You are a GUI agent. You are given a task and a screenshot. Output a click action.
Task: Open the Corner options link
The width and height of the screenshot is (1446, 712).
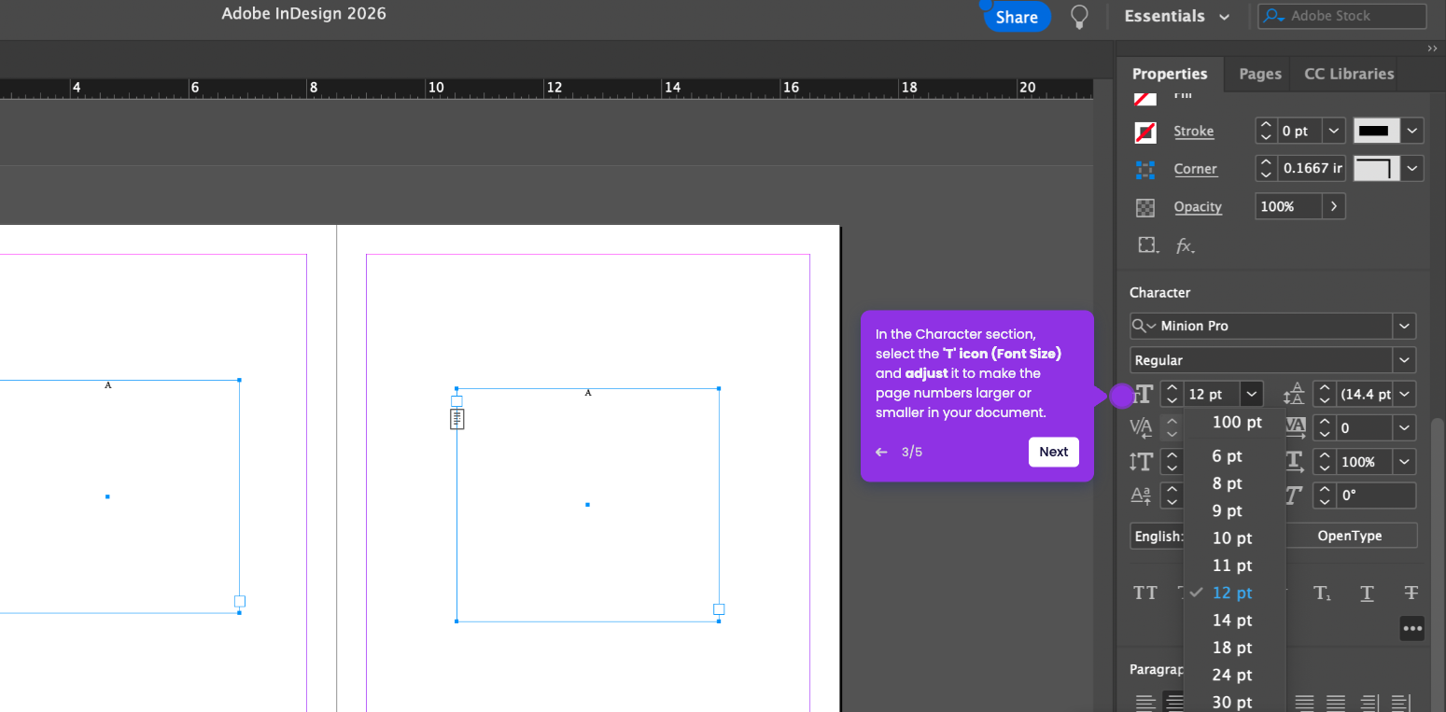pos(1196,169)
